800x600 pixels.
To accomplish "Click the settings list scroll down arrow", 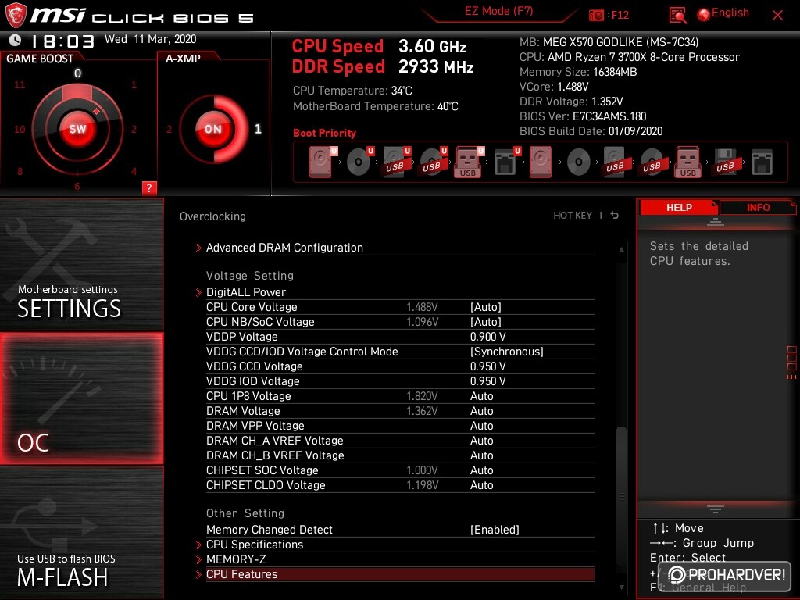I will [x=621, y=587].
